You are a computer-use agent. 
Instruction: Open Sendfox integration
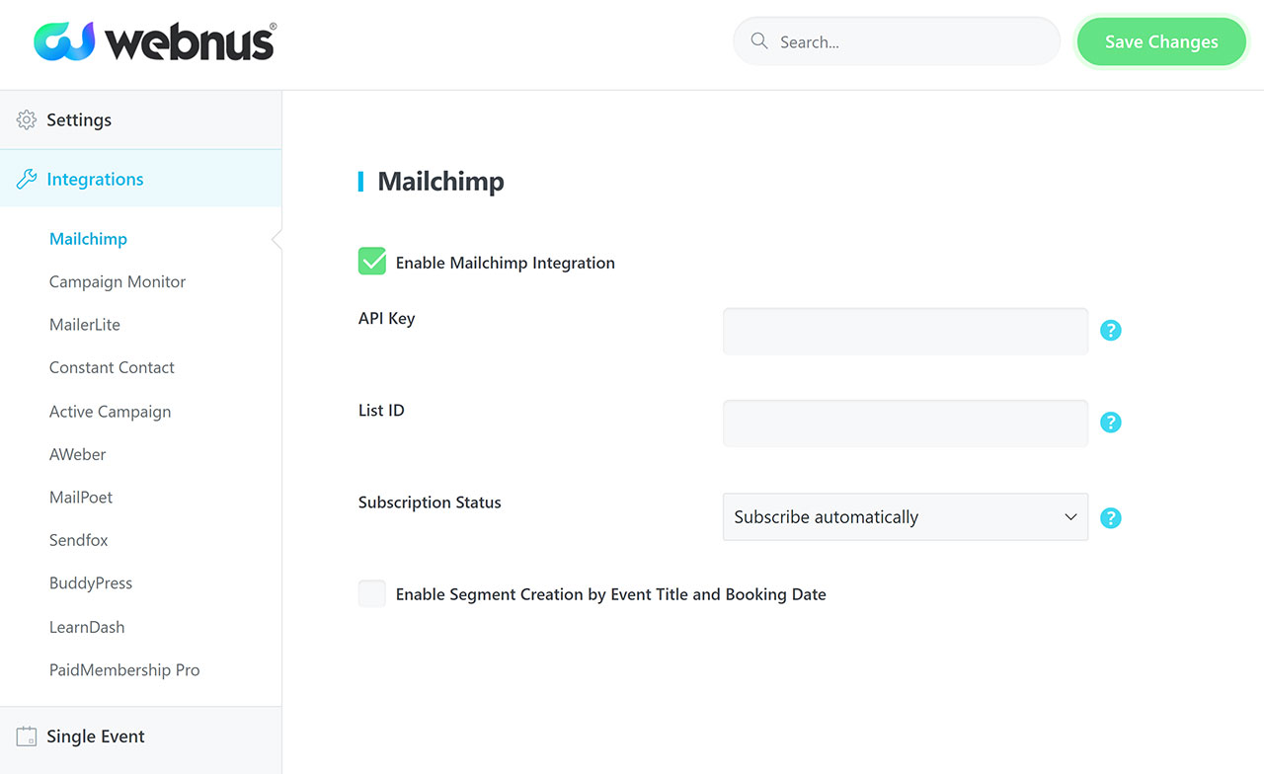[x=79, y=540]
